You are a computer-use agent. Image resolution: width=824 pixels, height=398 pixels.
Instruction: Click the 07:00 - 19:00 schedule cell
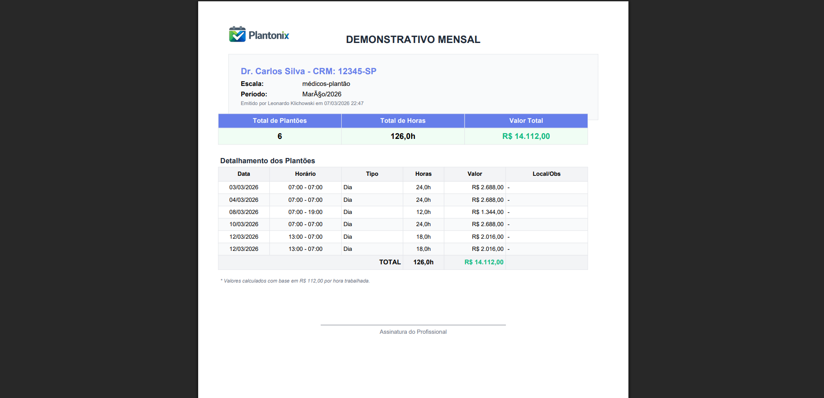pyautogui.click(x=305, y=212)
